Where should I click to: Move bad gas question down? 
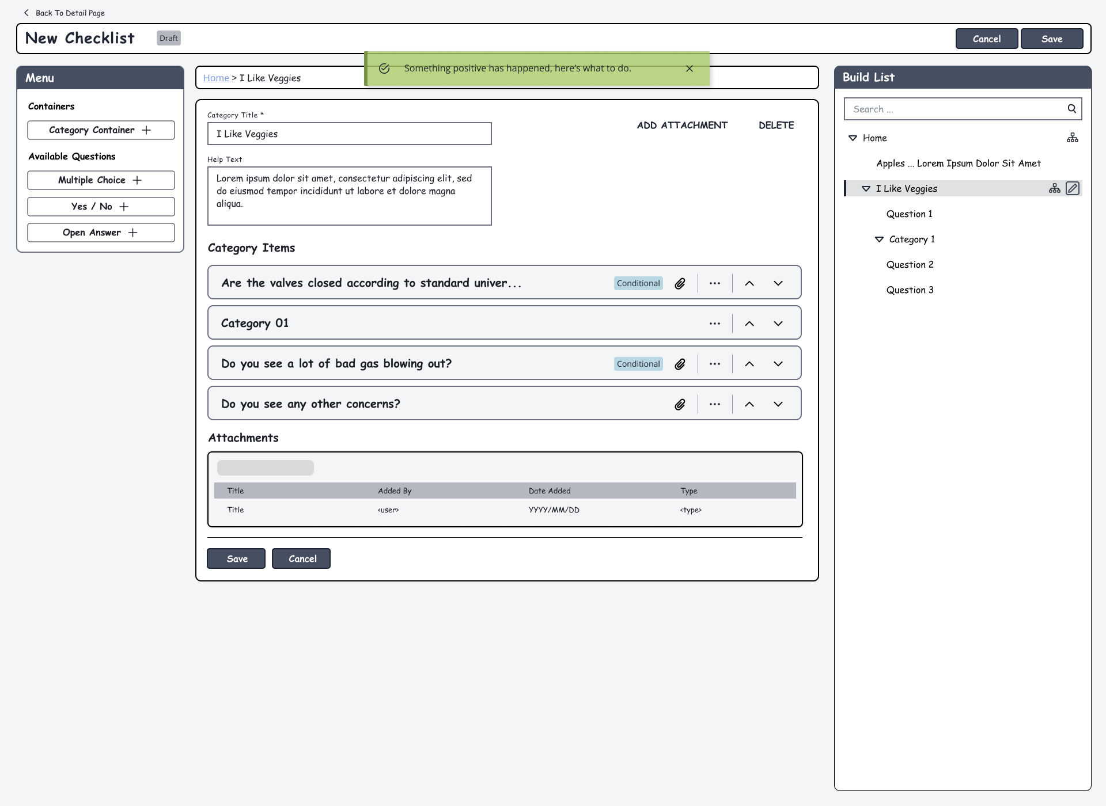(778, 364)
